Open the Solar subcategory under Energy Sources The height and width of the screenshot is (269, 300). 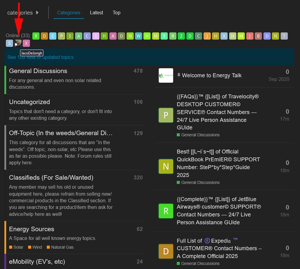pos(18,247)
